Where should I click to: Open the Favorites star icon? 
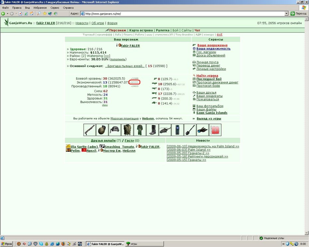coord(45,14)
